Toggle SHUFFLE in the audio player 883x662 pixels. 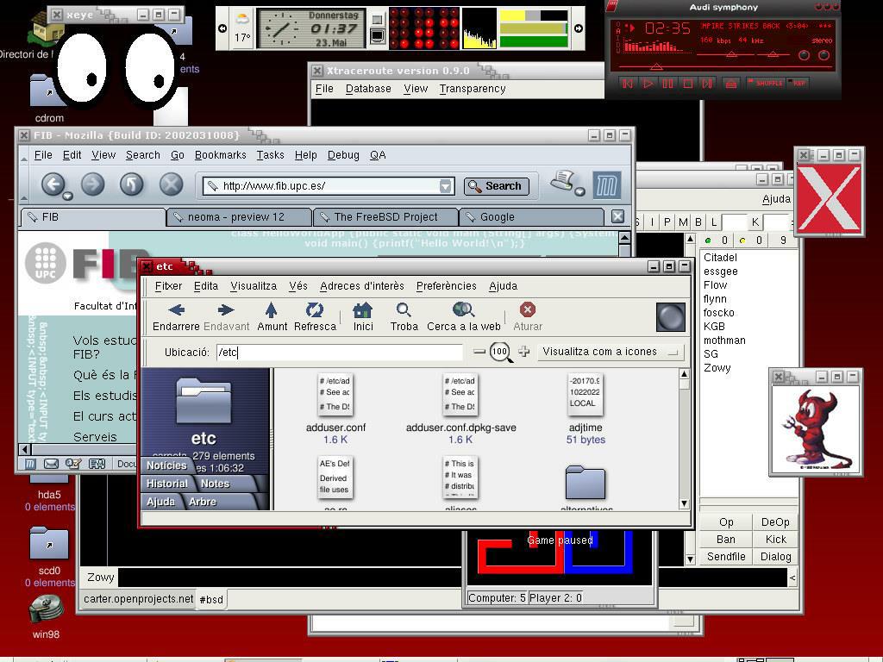point(765,84)
